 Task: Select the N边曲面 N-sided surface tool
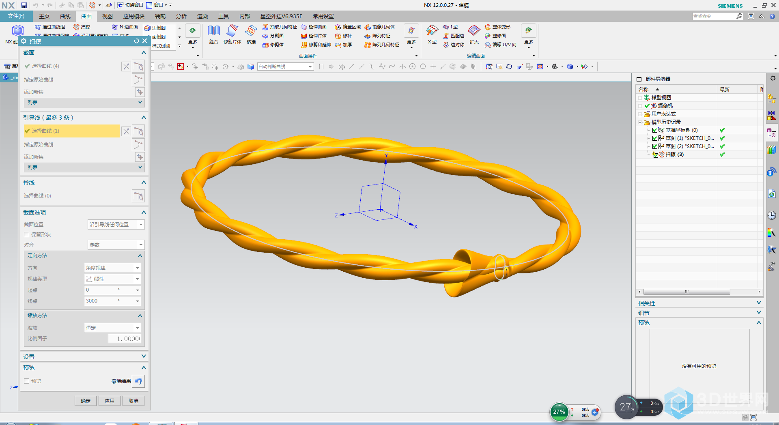(x=125, y=27)
